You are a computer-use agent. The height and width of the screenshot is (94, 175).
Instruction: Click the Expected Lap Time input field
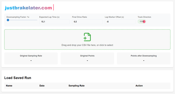coord(55,22)
